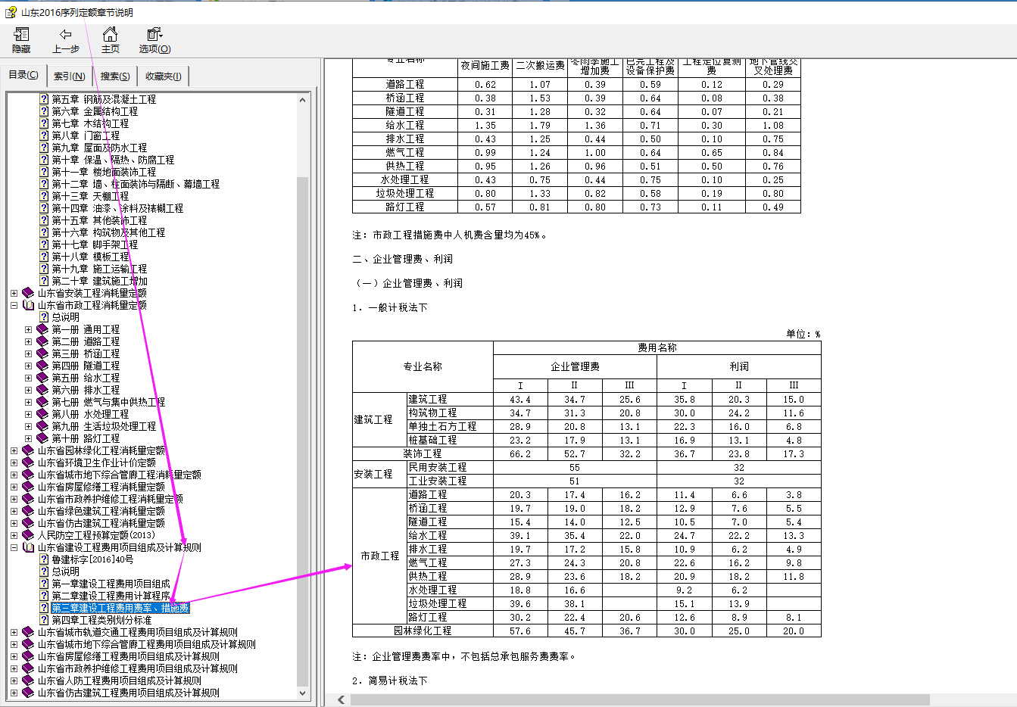The width and height of the screenshot is (1017, 707).
Task: Click the tree scroll up arrow
Action: [303, 100]
